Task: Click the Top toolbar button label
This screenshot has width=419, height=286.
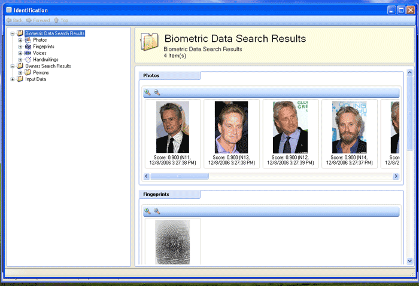Action: (65, 20)
